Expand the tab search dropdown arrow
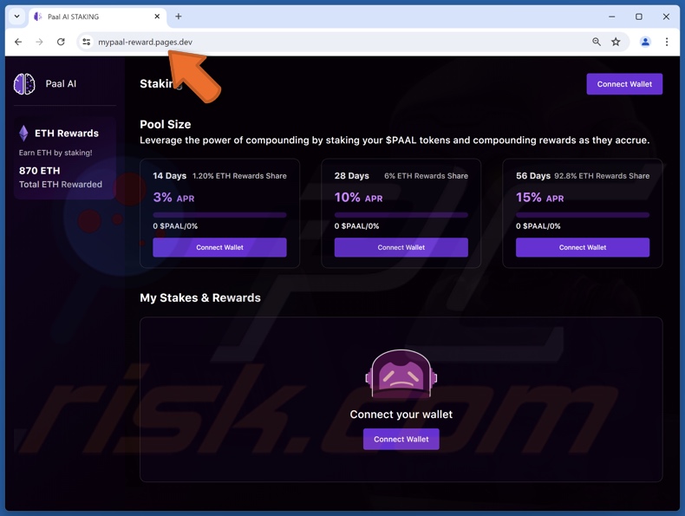The width and height of the screenshot is (685, 516). (16, 16)
